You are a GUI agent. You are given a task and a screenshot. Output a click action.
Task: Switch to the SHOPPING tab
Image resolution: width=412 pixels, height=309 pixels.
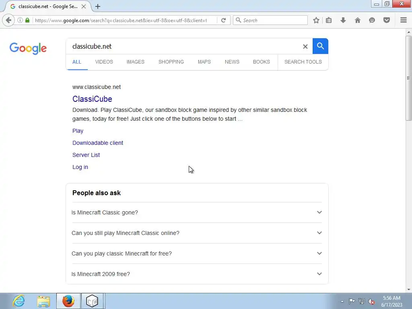tap(171, 62)
